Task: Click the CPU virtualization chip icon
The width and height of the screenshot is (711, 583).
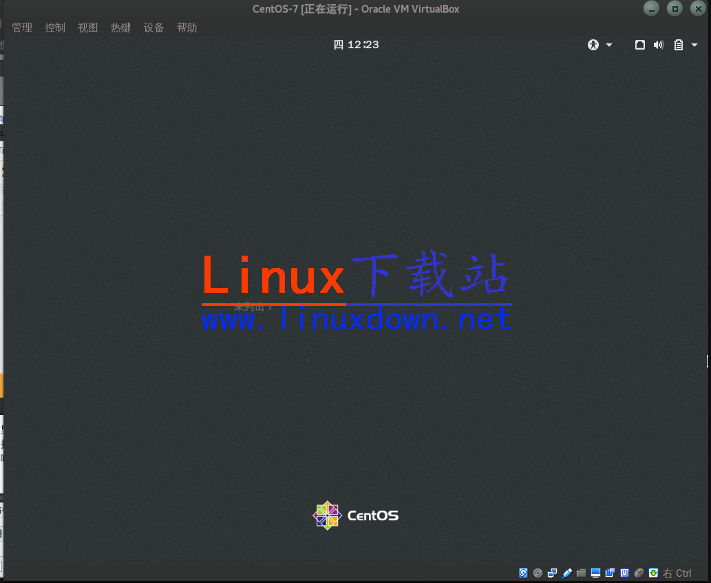Action: (x=624, y=573)
